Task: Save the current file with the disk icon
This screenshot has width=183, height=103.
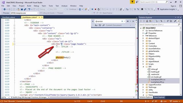Action: tap(22, 9)
